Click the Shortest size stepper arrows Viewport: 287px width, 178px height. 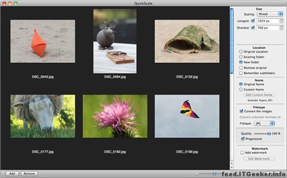click(282, 28)
